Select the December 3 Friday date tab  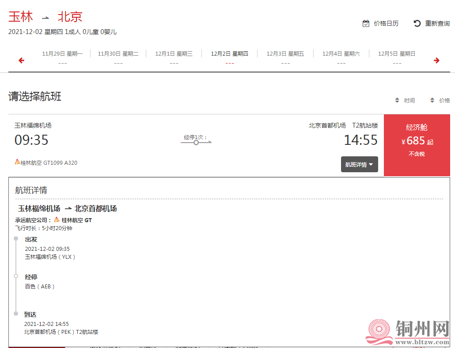coord(285,58)
